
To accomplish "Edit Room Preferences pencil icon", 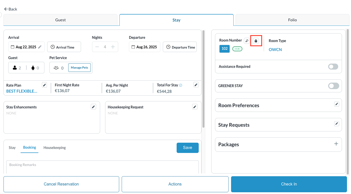I will click(337, 104).
